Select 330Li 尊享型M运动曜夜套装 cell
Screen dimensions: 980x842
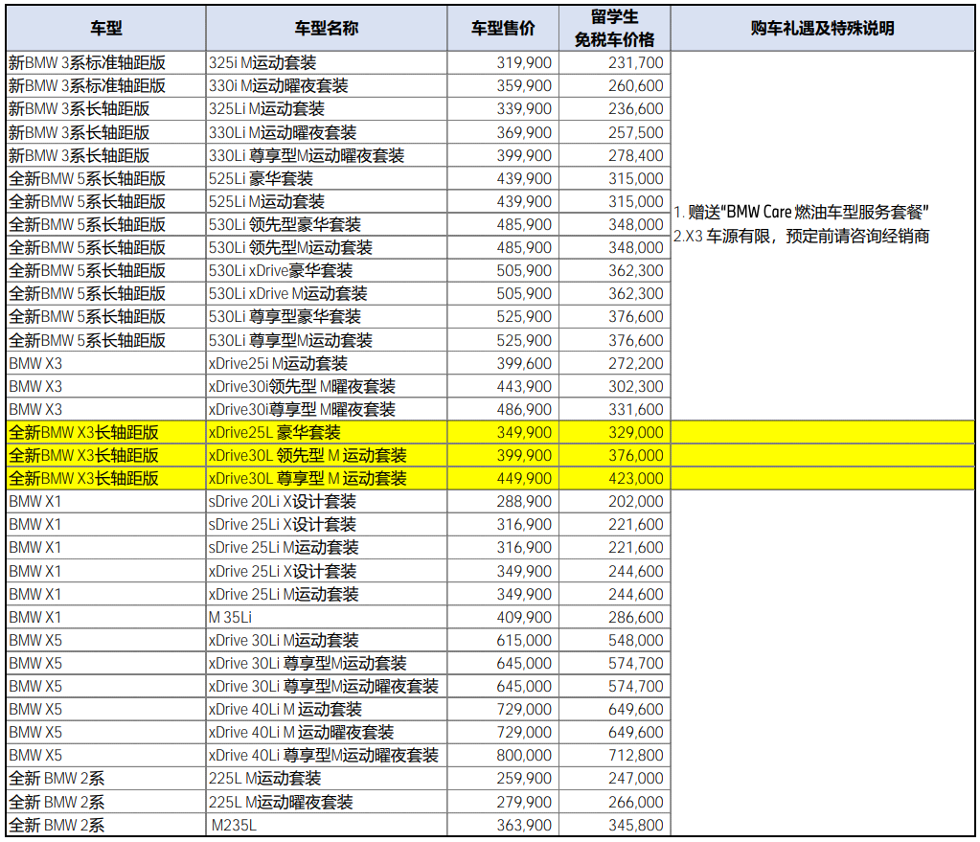tap(327, 155)
